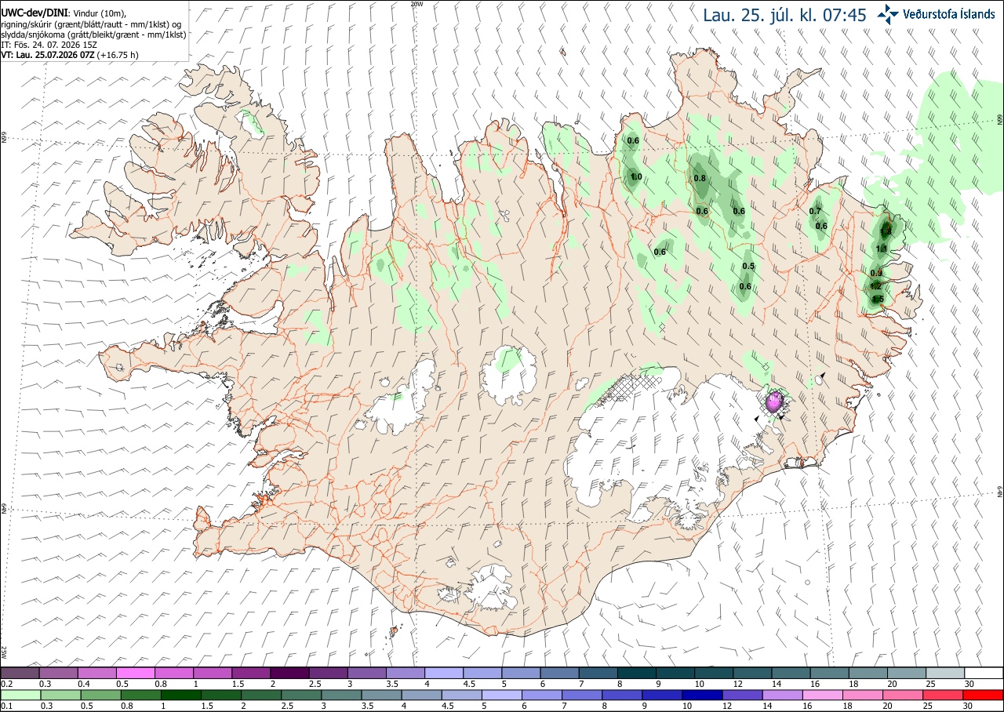Pick the darkest green 1 swatch in bottom legend
1004x712 pixels.
coord(180,695)
